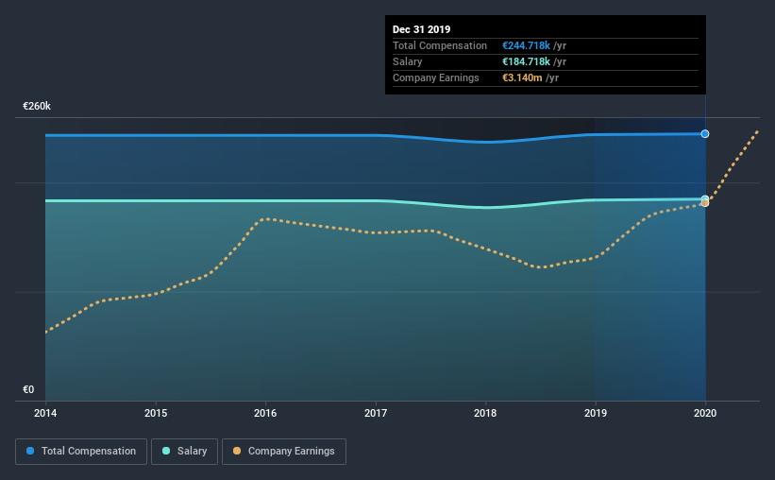This screenshot has width=775, height=480.
Task: Click the €0 y-axis label
Action: pos(28,389)
